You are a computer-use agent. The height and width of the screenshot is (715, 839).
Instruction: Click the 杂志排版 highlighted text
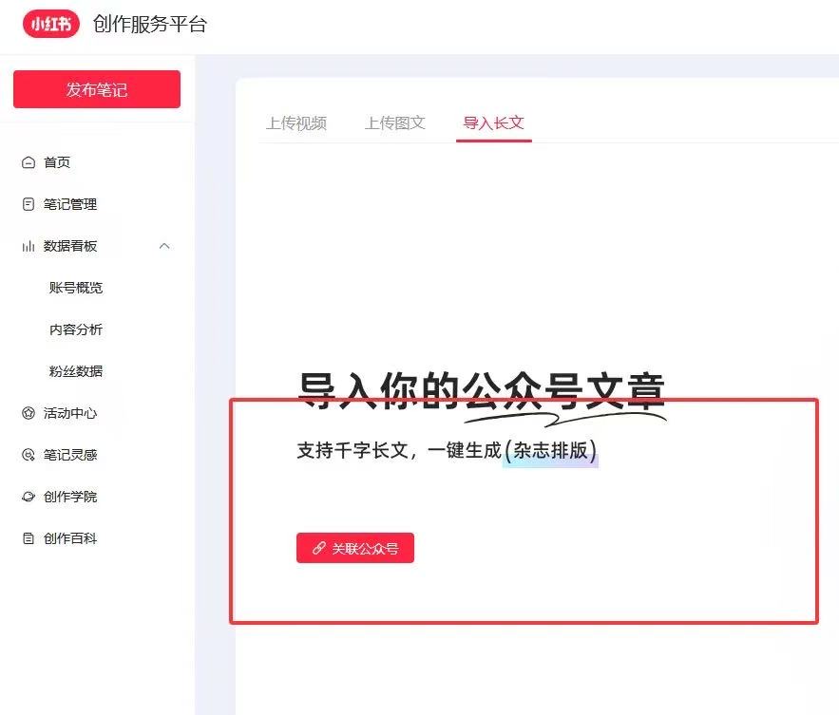click(550, 450)
